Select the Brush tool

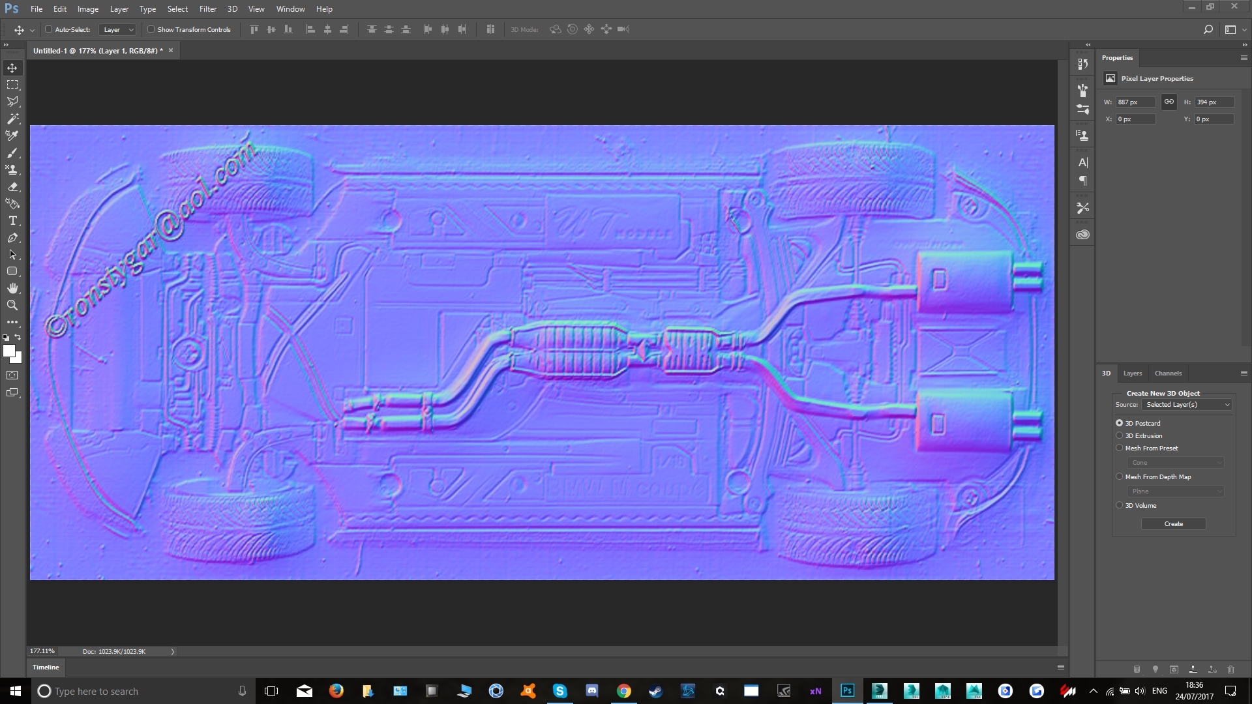[x=12, y=153]
